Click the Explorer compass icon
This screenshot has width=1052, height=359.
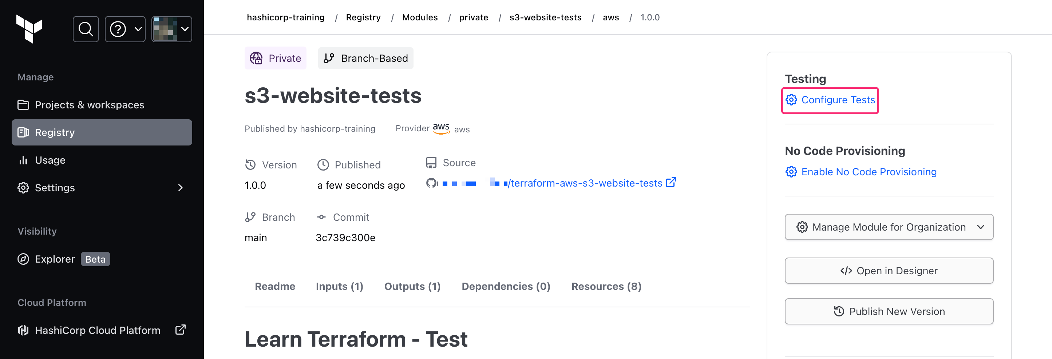pyautogui.click(x=23, y=259)
